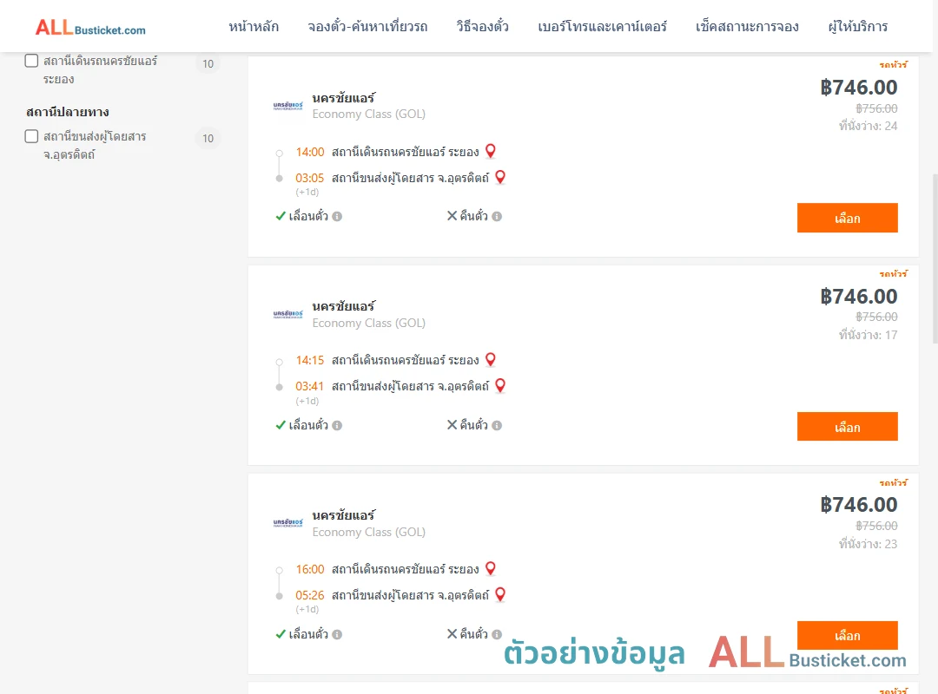Go to หน้าหลัก in the top menu
The image size is (938, 694).
(x=254, y=27)
